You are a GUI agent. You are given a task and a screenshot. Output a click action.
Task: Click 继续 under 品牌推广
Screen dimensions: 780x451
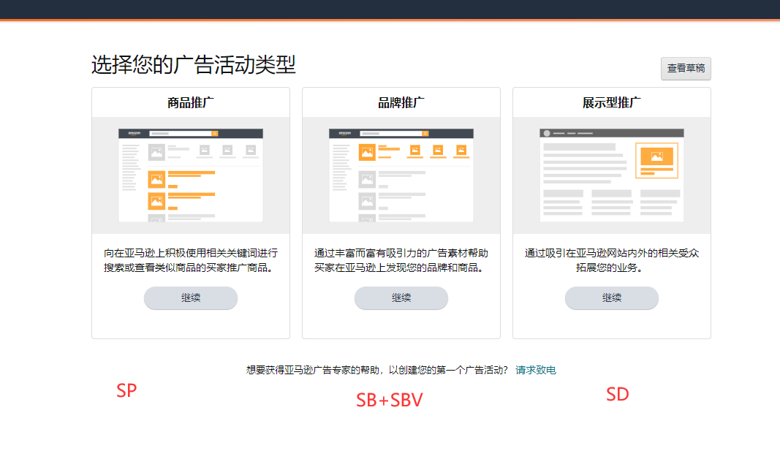click(401, 297)
